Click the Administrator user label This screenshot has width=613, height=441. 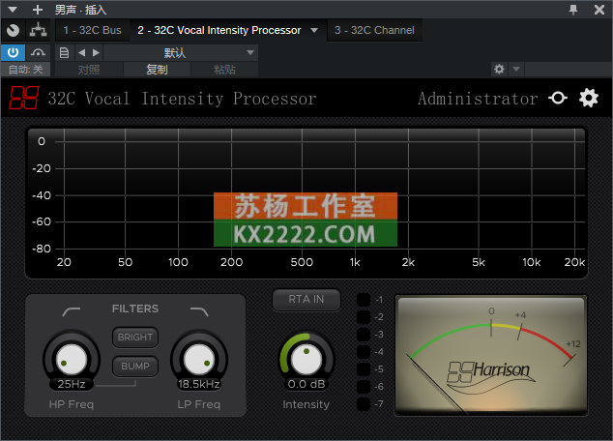tap(478, 99)
